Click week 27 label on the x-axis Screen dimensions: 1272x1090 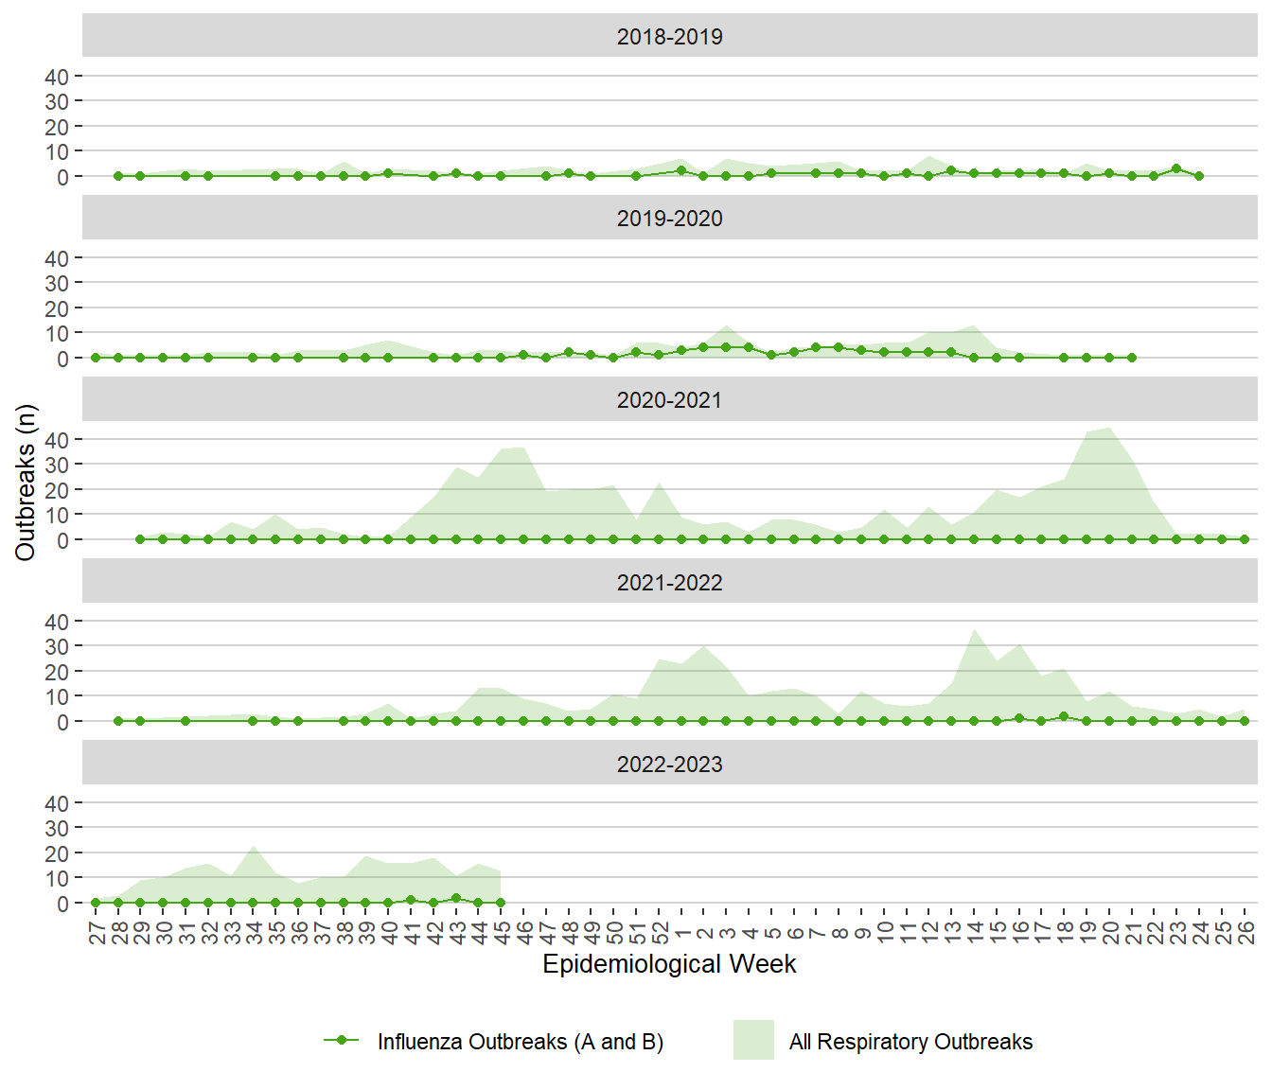click(x=97, y=932)
